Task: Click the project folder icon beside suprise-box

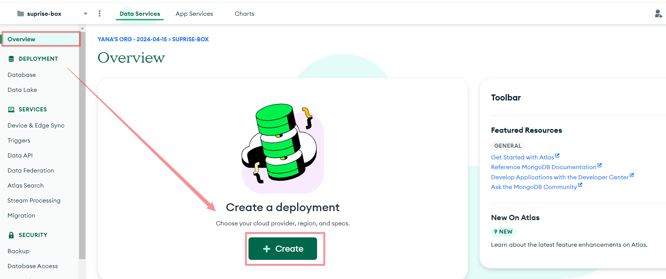Action: point(21,13)
